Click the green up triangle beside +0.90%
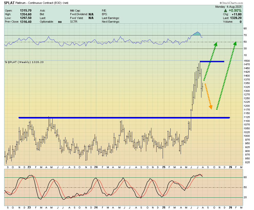 tap(225, 11)
